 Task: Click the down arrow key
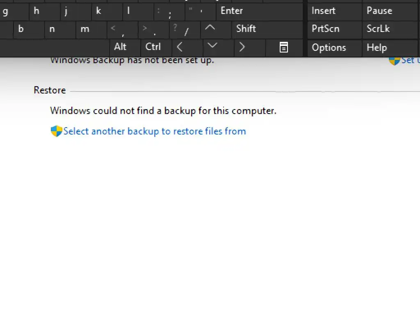218,48
